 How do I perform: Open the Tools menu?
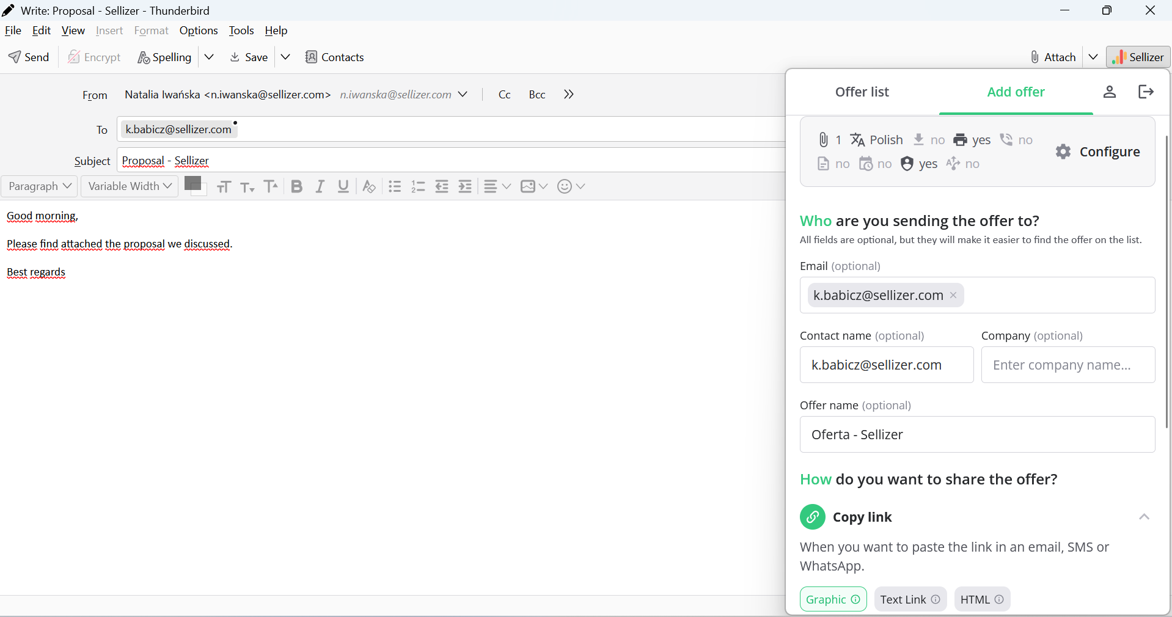(241, 31)
